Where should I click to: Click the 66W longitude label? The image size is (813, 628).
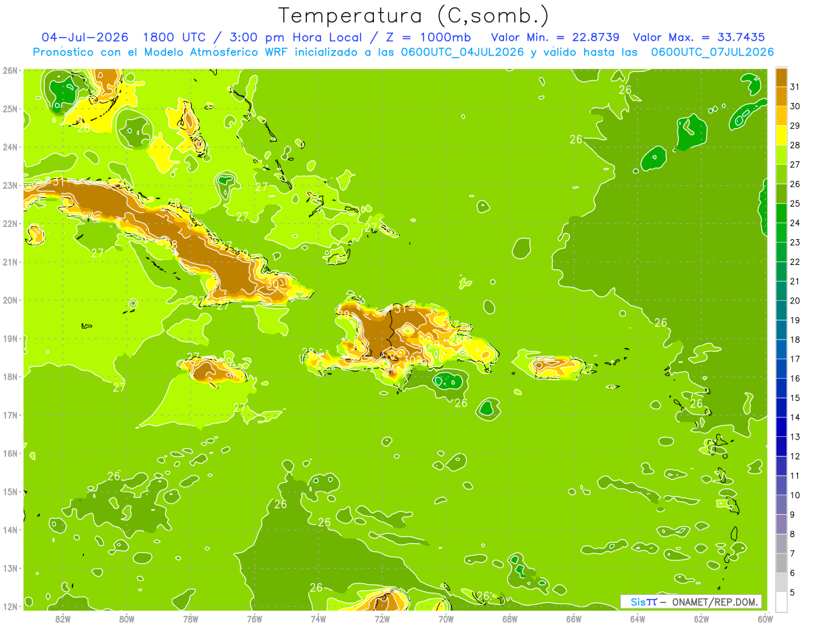click(x=573, y=618)
